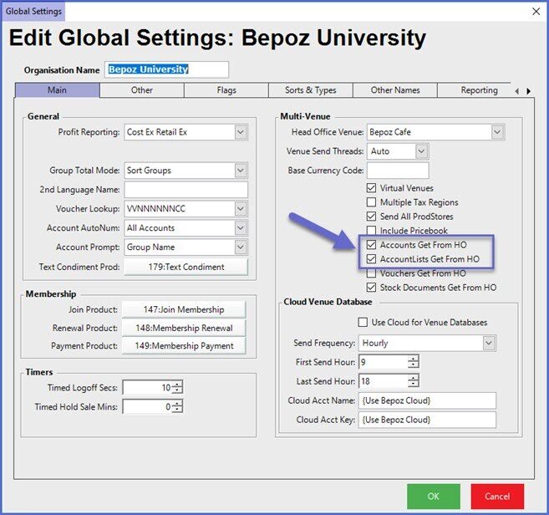The width and height of the screenshot is (549, 515).
Task: Toggle Virtual Venues checkbox
Action: 372,189
